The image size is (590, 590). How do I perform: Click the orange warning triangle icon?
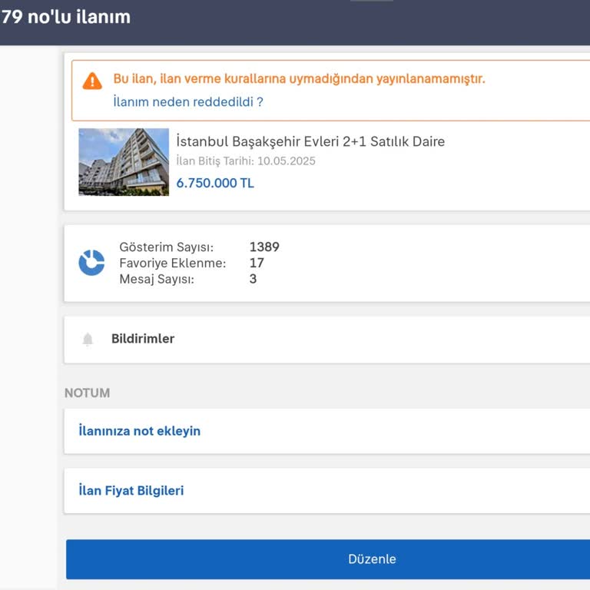point(92,80)
